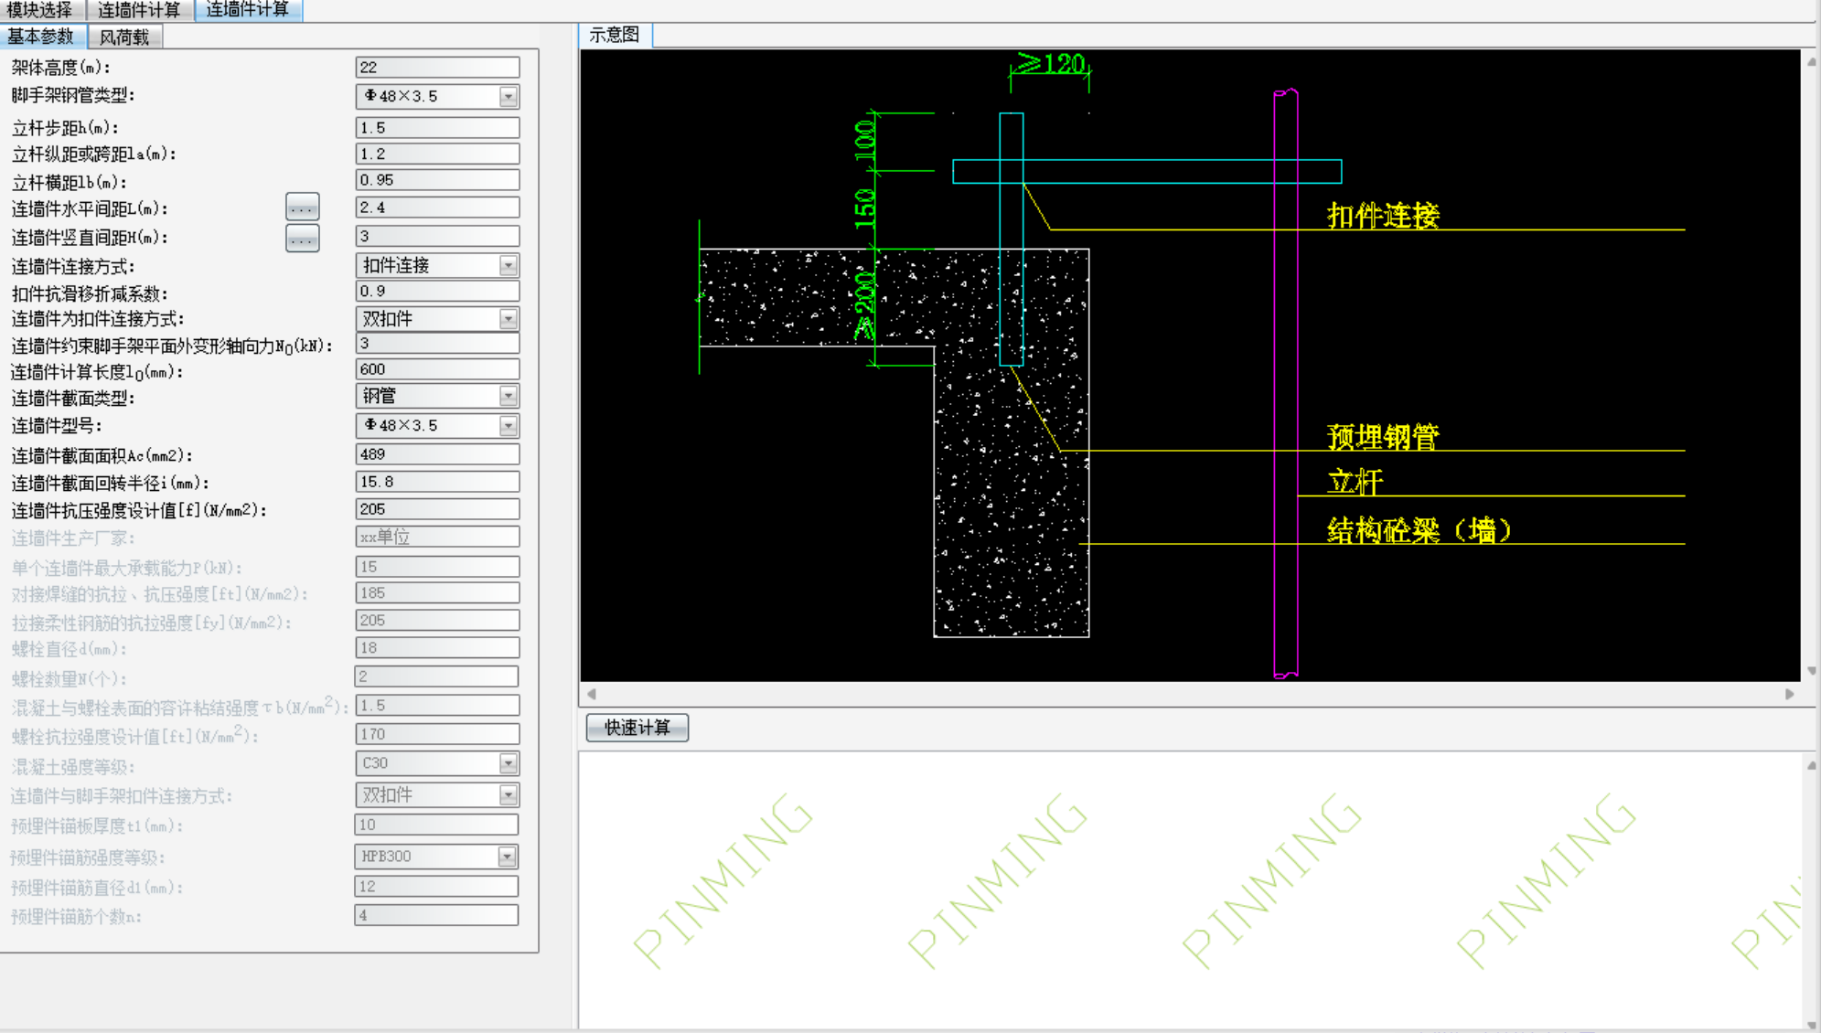Select 示意图 tab above diagram
The width and height of the screenshot is (1821, 1033).
(615, 36)
